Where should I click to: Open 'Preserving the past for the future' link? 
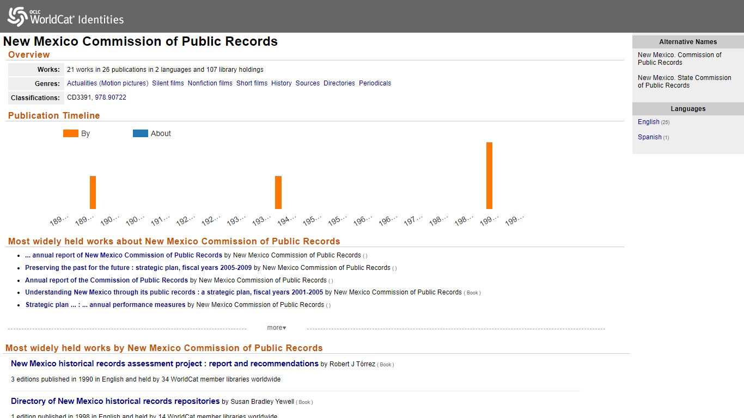click(138, 268)
